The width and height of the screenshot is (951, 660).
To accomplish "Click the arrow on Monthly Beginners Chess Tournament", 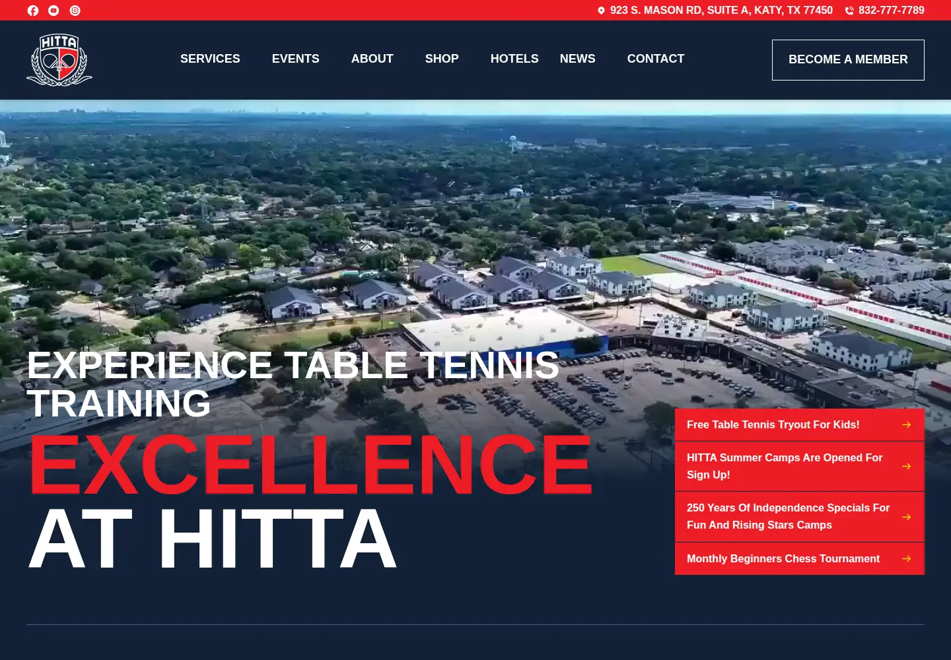I will pyautogui.click(x=907, y=559).
